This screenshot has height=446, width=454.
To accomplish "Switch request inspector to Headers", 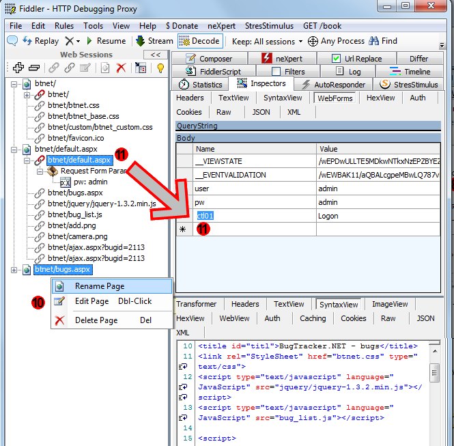I will 190,98.
